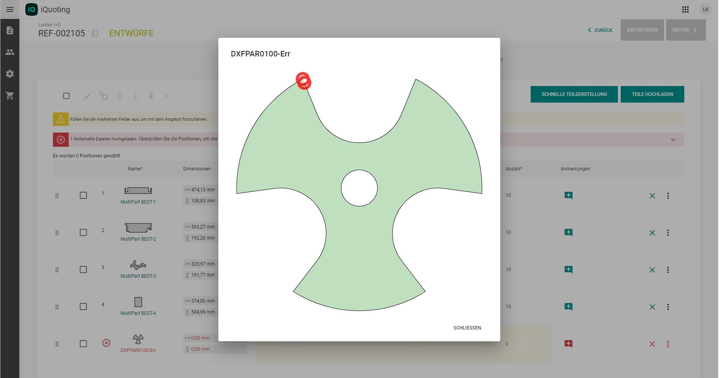Screen dimensions: 719x378
Task: Open the customers icon in the sidebar
Action: [x=10, y=52]
